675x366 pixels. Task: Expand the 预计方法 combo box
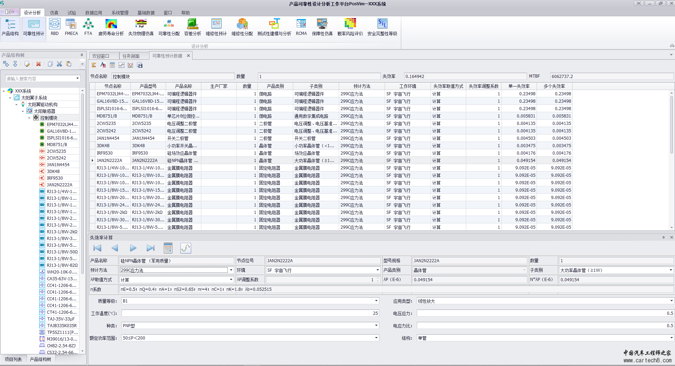(x=231, y=270)
